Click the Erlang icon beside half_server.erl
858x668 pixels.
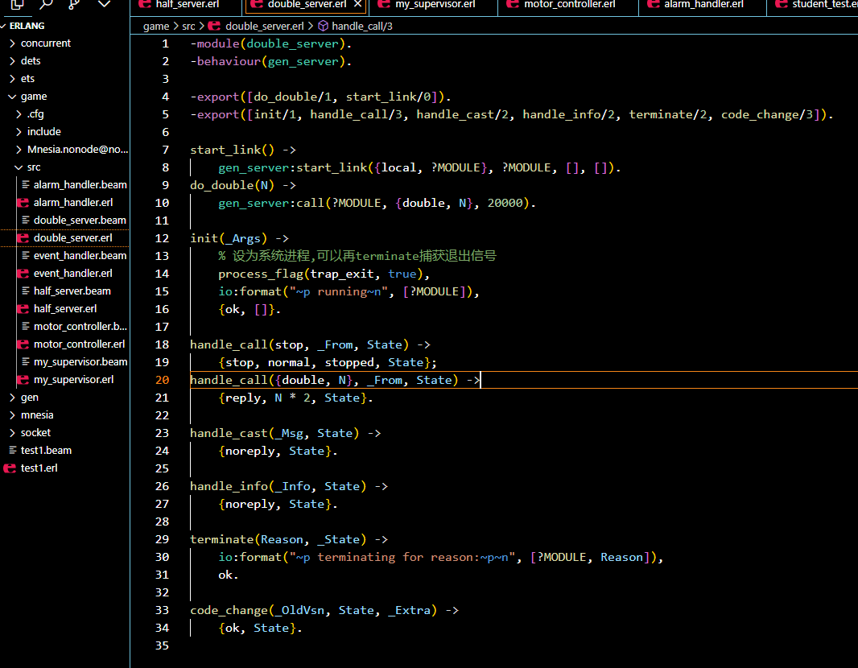point(23,308)
